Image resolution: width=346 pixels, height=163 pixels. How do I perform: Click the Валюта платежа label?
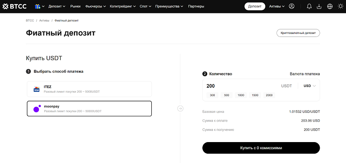[305, 74]
